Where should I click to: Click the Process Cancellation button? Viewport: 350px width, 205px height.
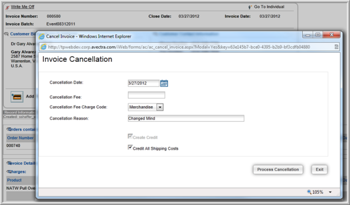278,170
